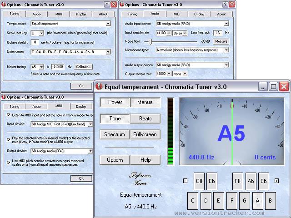The height and width of the screenshot is (218, 291).
Task: Click the help question-mark icon in Audio options window
Action: [225, 5]
